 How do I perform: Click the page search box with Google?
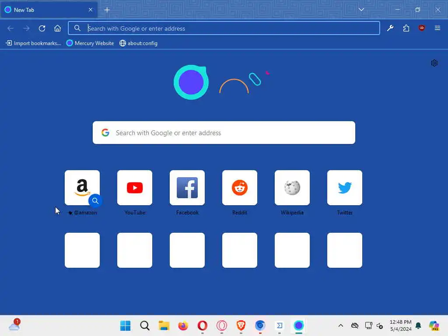click(x=224, y=133)
